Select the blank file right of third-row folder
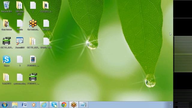Image resolution: width=192 pixels, height=108 pixels. pos(46,43)
